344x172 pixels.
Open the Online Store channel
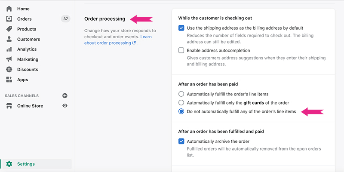coord(30,106)
